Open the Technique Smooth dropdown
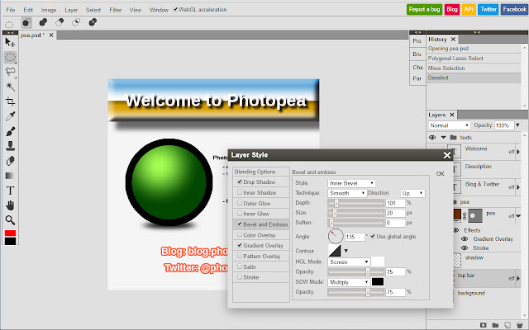This screenshot has width=529, height=330. [x=347, y=193]
